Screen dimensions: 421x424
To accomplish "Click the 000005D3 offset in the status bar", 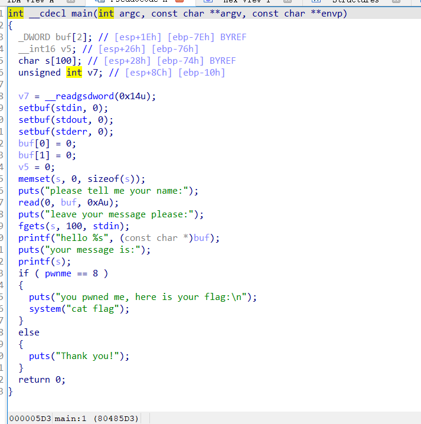I will (30, 419).
